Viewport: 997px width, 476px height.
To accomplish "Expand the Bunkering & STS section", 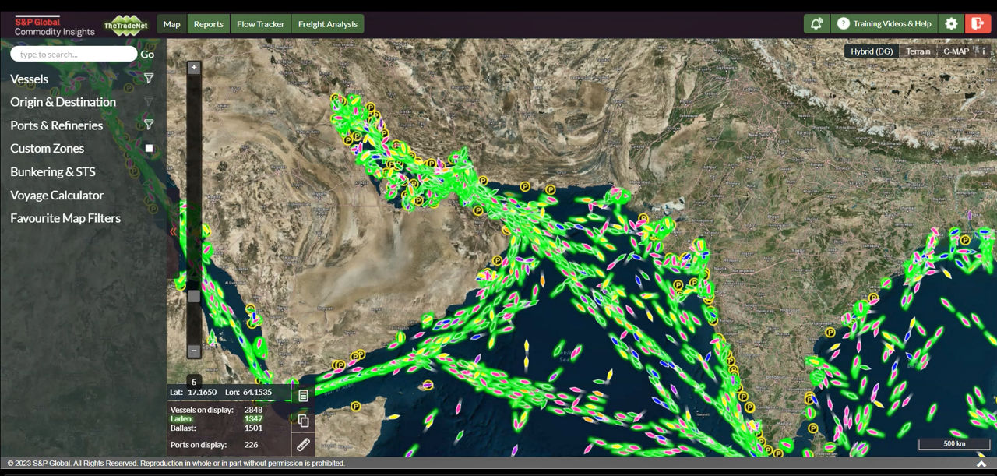I will click(x=52, y=171).
